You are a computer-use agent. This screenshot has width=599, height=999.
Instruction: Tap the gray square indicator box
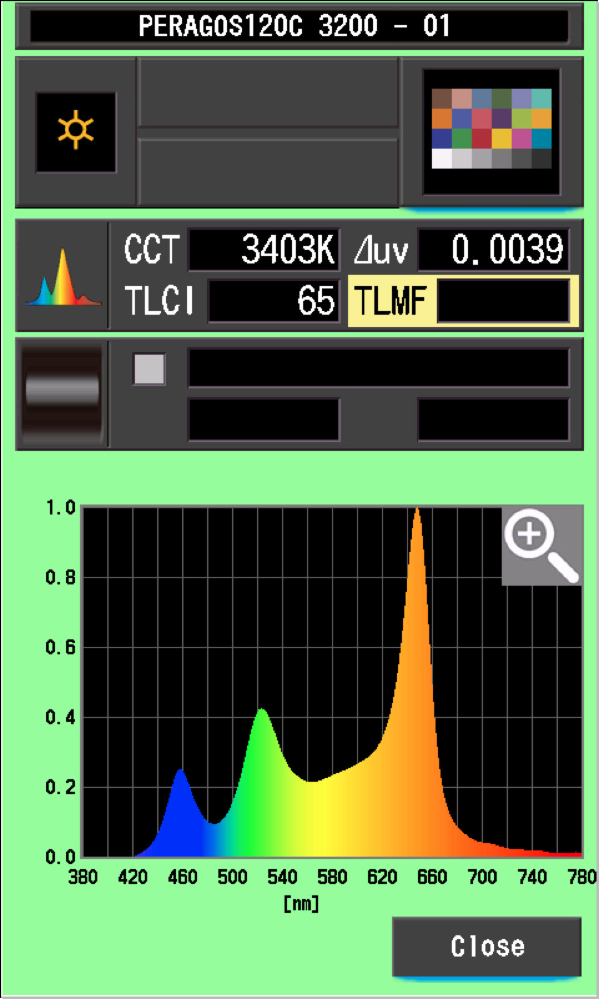pyautogui.click(x=149, y=369)
